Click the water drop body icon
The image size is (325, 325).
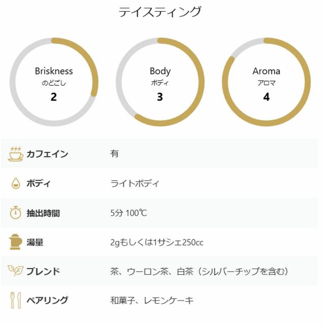pos(16,183)
